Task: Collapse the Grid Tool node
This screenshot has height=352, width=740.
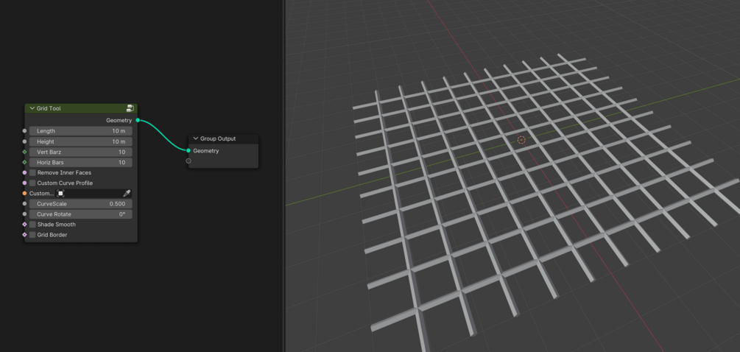Action: pyautogui.click(x=32, y=108)
